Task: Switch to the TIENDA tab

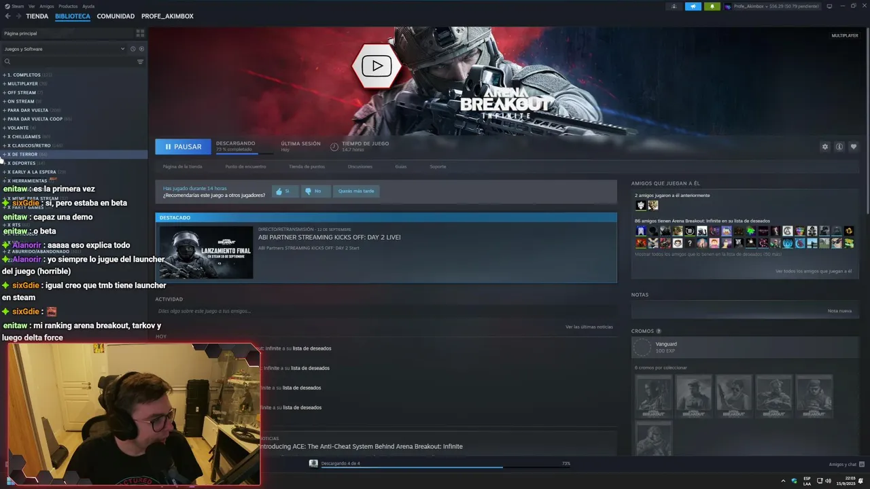Action: click(x=37, y=16)
